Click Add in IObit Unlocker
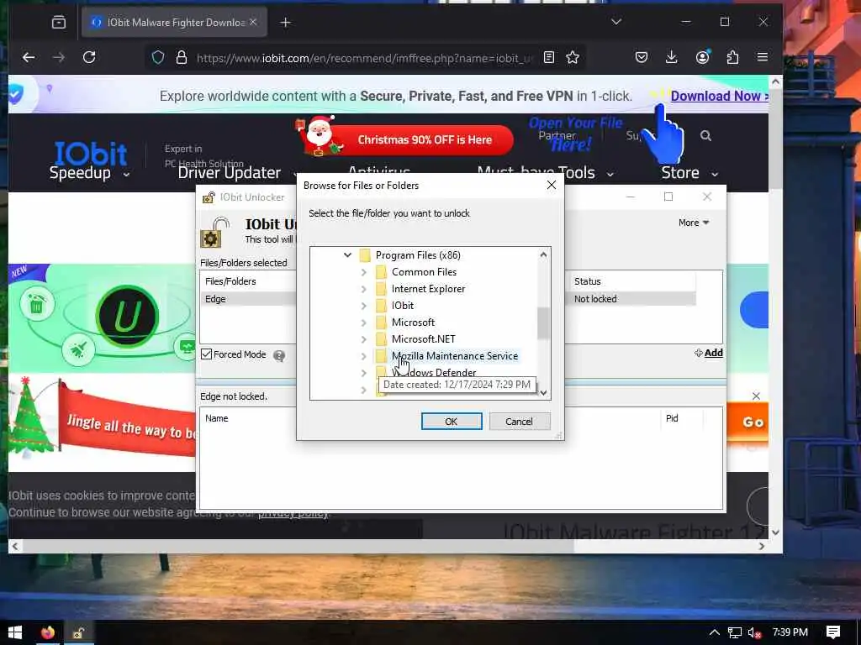This screenshot has height=645, width=861. click(x=708, y=353)
